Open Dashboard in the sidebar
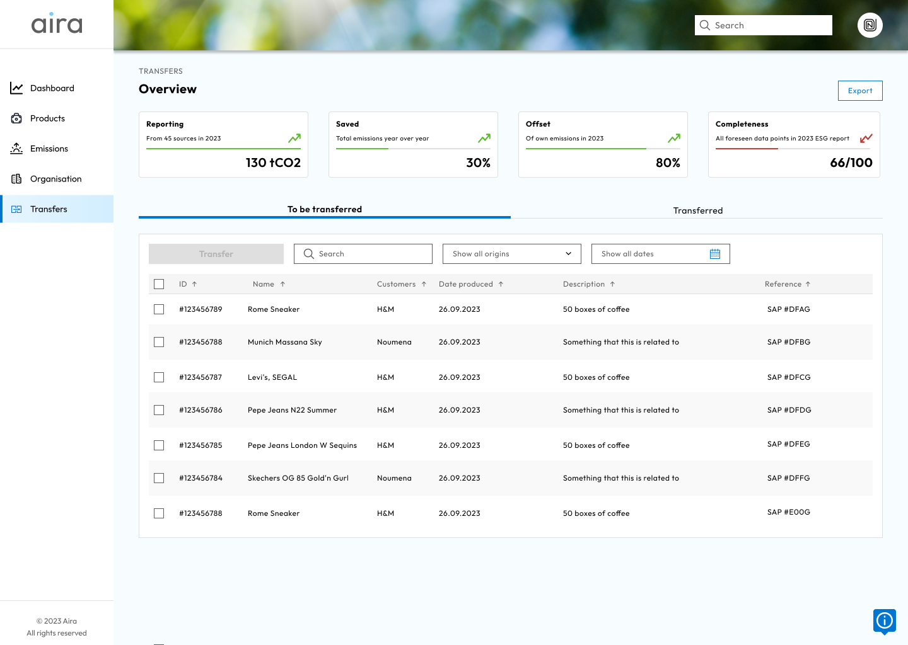908x645 pixels. pyautogui.click(x=57, y=88)
